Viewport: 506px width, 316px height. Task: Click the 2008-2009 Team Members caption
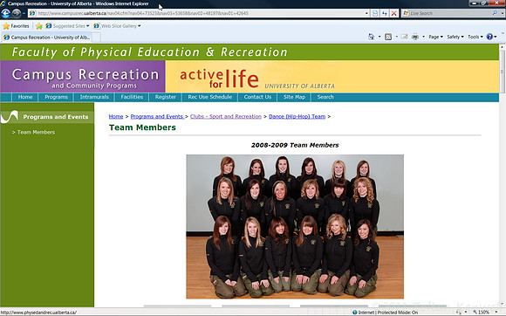coord(295,145)
